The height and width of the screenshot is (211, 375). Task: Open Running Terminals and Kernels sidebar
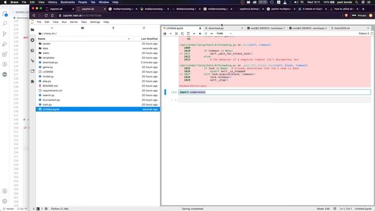click(x=33, y=40)
